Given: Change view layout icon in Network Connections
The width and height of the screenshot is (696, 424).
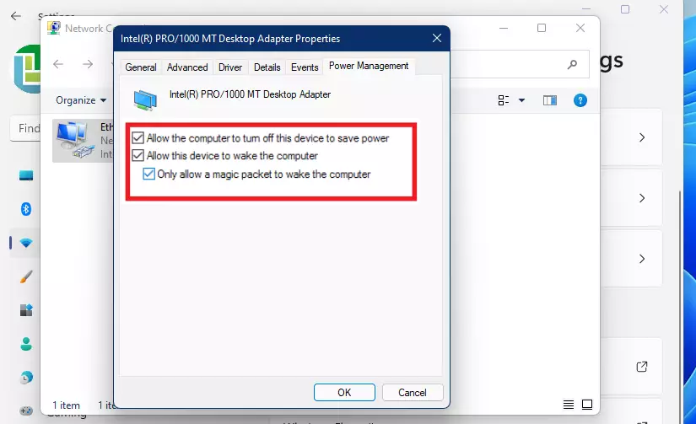Looking at the screenshot, I should tap(504, 100).
